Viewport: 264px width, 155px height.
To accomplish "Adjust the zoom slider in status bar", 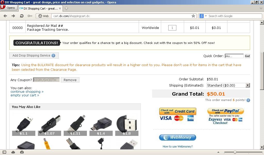I will (235, 152).
